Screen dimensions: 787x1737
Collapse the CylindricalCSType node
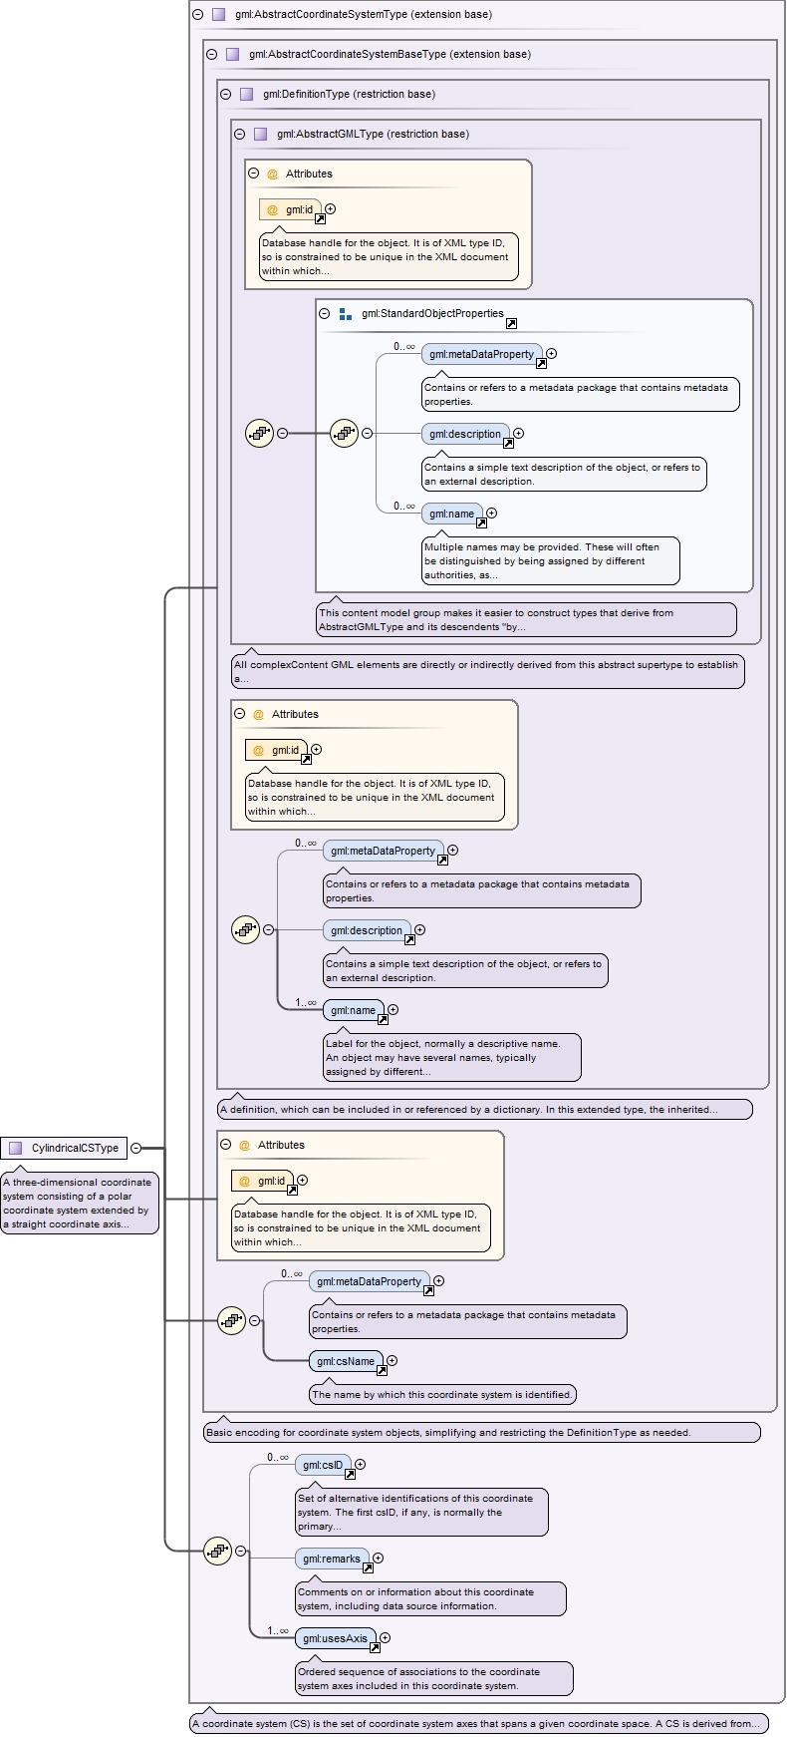[136, 1148]
